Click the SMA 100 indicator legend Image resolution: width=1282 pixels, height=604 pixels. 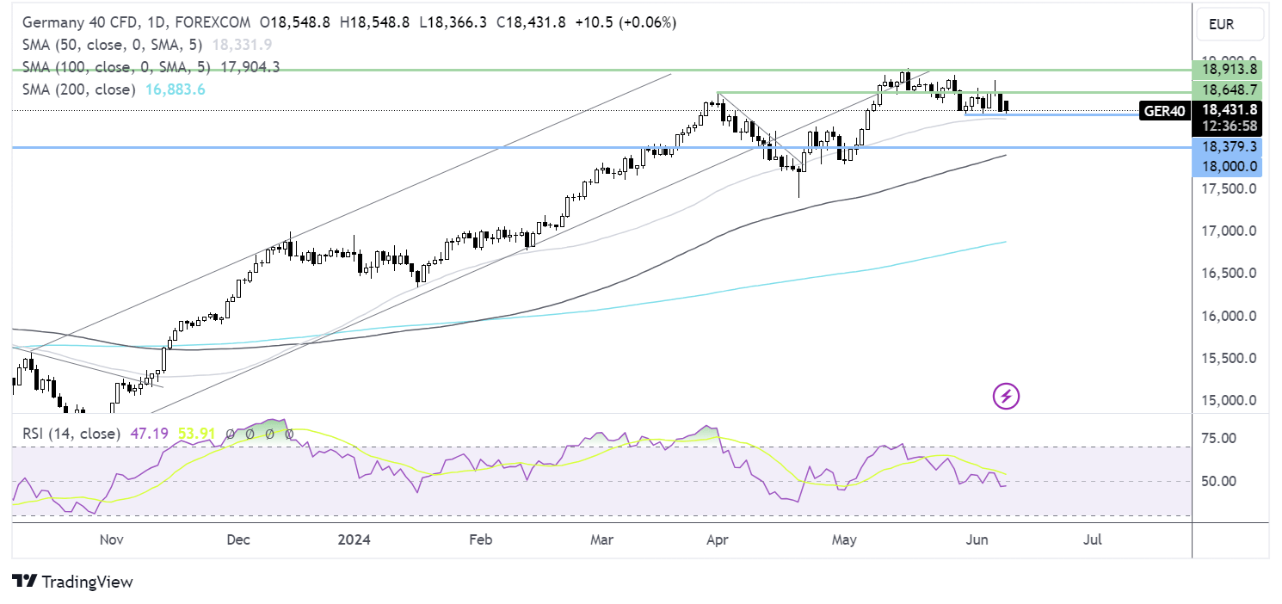(x=115, y=67)
